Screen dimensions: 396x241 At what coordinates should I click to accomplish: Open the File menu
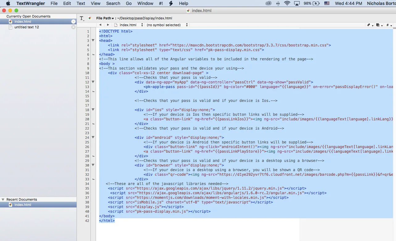(x=54, y=3)
